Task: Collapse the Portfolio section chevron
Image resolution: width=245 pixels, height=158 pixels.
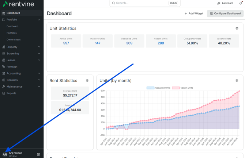Action: coord(39,20)
